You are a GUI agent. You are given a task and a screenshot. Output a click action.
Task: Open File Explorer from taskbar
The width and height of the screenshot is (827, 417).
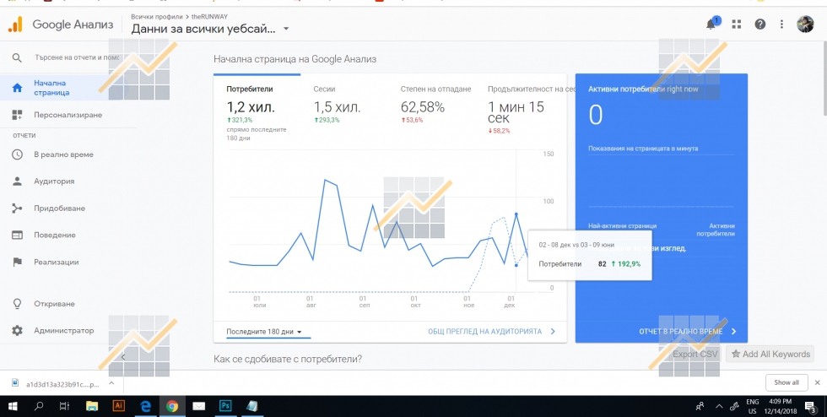pyautogui.click(x=92, y=406)
